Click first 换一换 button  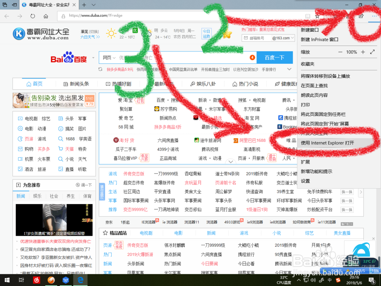tap(347, 192)
